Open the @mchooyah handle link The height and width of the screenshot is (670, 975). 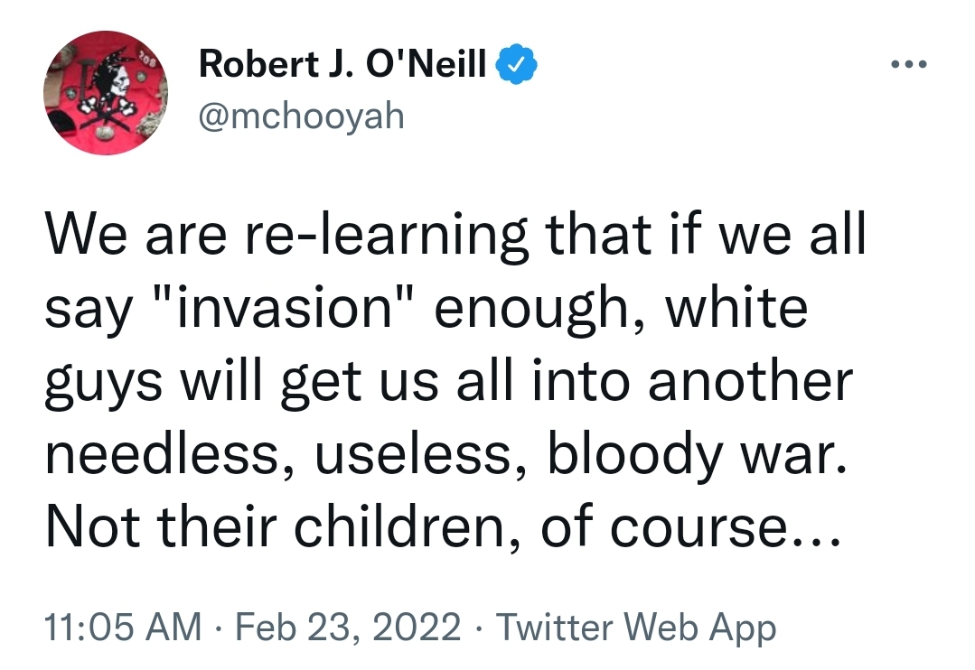tap(301, 115)
